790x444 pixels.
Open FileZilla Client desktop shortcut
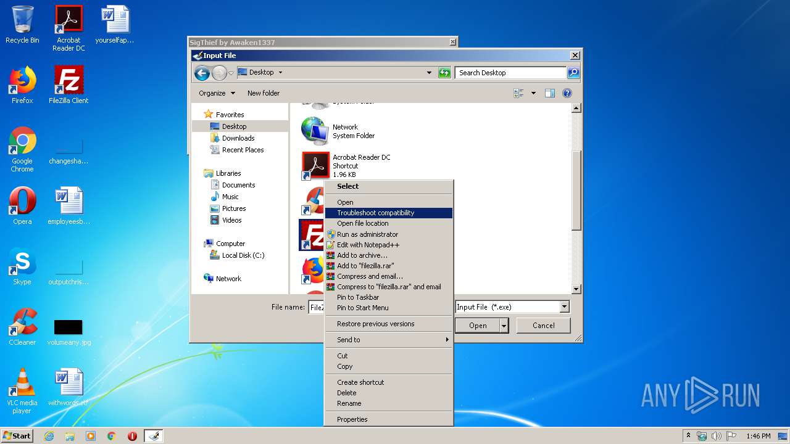tap(69, 85)
